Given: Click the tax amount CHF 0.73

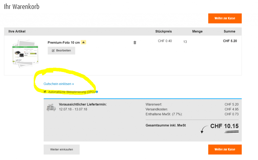Looking at the screenshot, I should tap(232, 114).
